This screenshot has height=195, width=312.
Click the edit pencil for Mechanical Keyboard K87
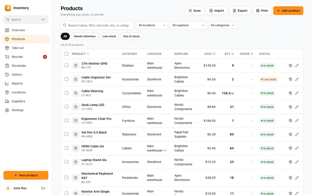point(297,178)
